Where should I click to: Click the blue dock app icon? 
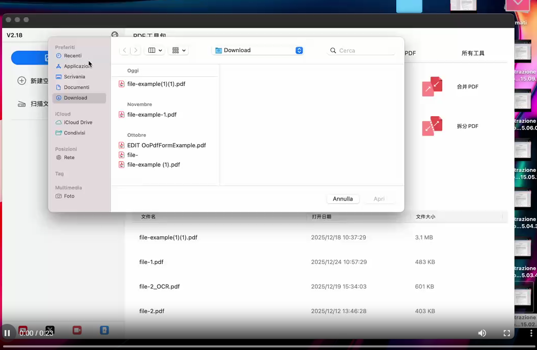tap(104, 330)
